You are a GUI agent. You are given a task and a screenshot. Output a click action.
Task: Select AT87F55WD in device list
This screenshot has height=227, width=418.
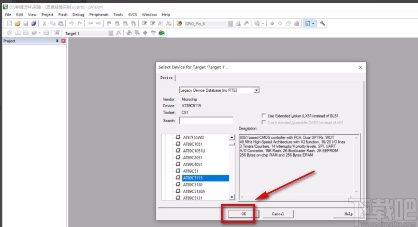click(x=194, y=137)
